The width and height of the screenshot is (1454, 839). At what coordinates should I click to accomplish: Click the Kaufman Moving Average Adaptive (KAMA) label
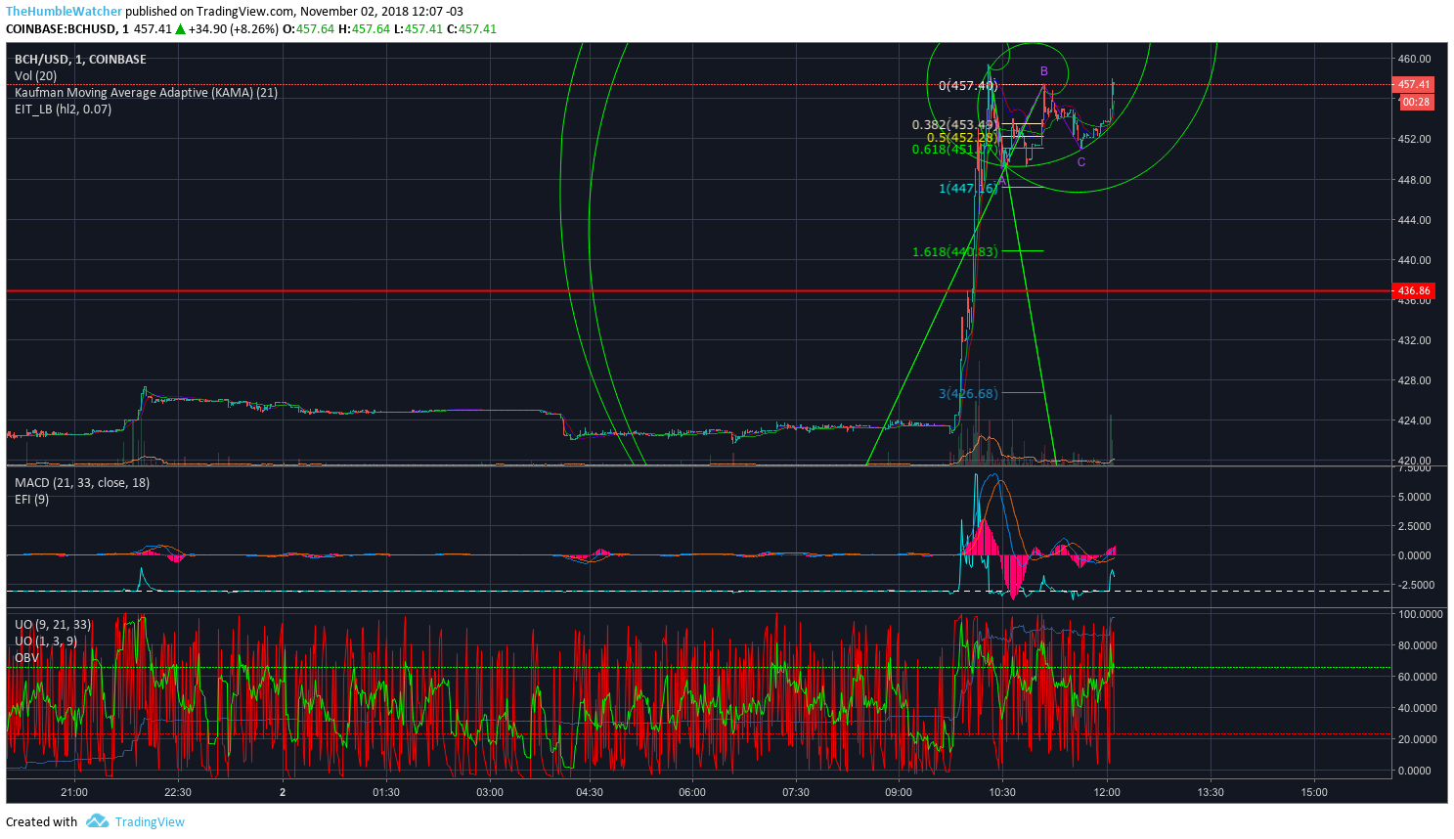click(x=146, y=92)
